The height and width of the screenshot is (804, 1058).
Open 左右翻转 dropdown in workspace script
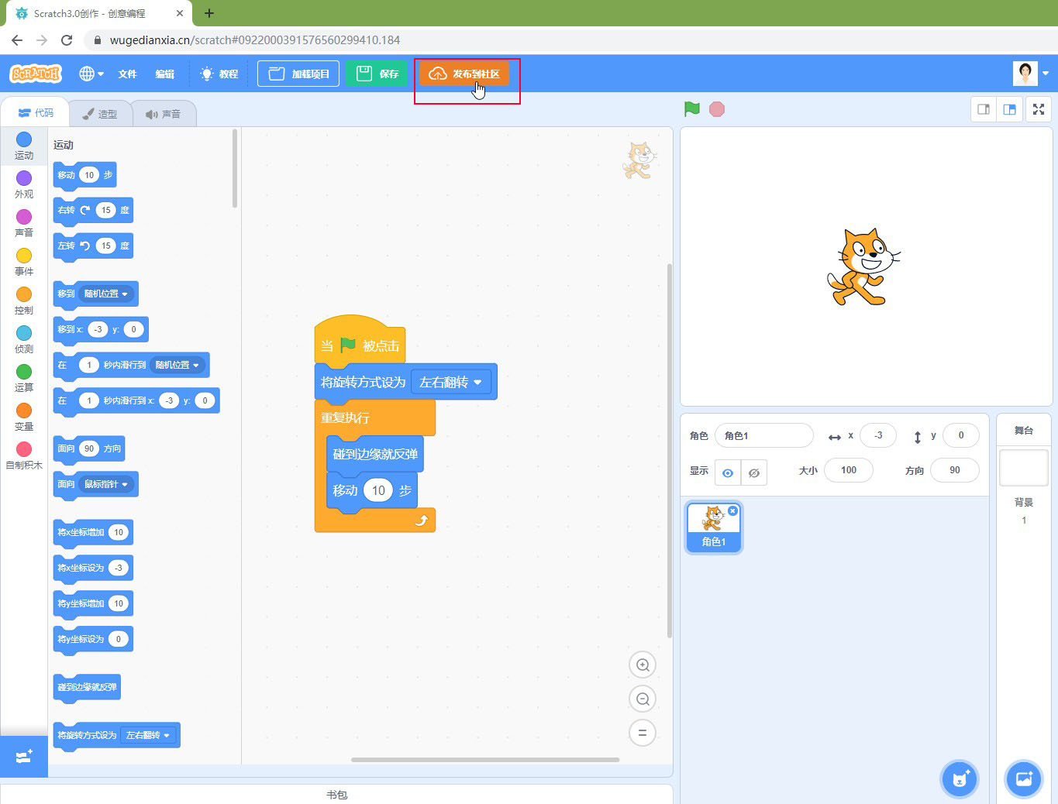pyautogui.click(x=450, y=382)
